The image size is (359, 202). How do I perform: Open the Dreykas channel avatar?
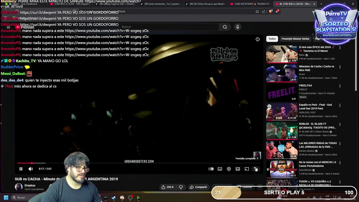[x=19, y=187]
